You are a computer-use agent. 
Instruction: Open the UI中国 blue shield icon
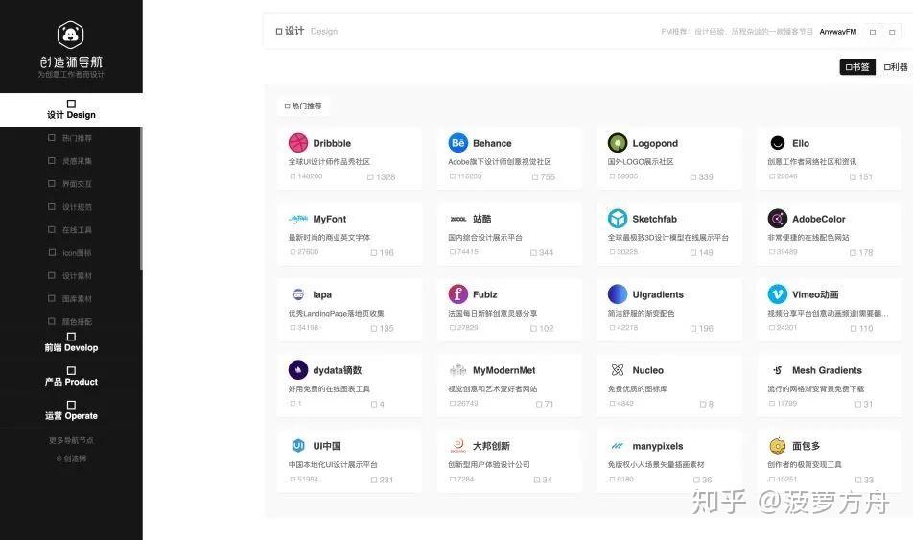tap(298, 446)
